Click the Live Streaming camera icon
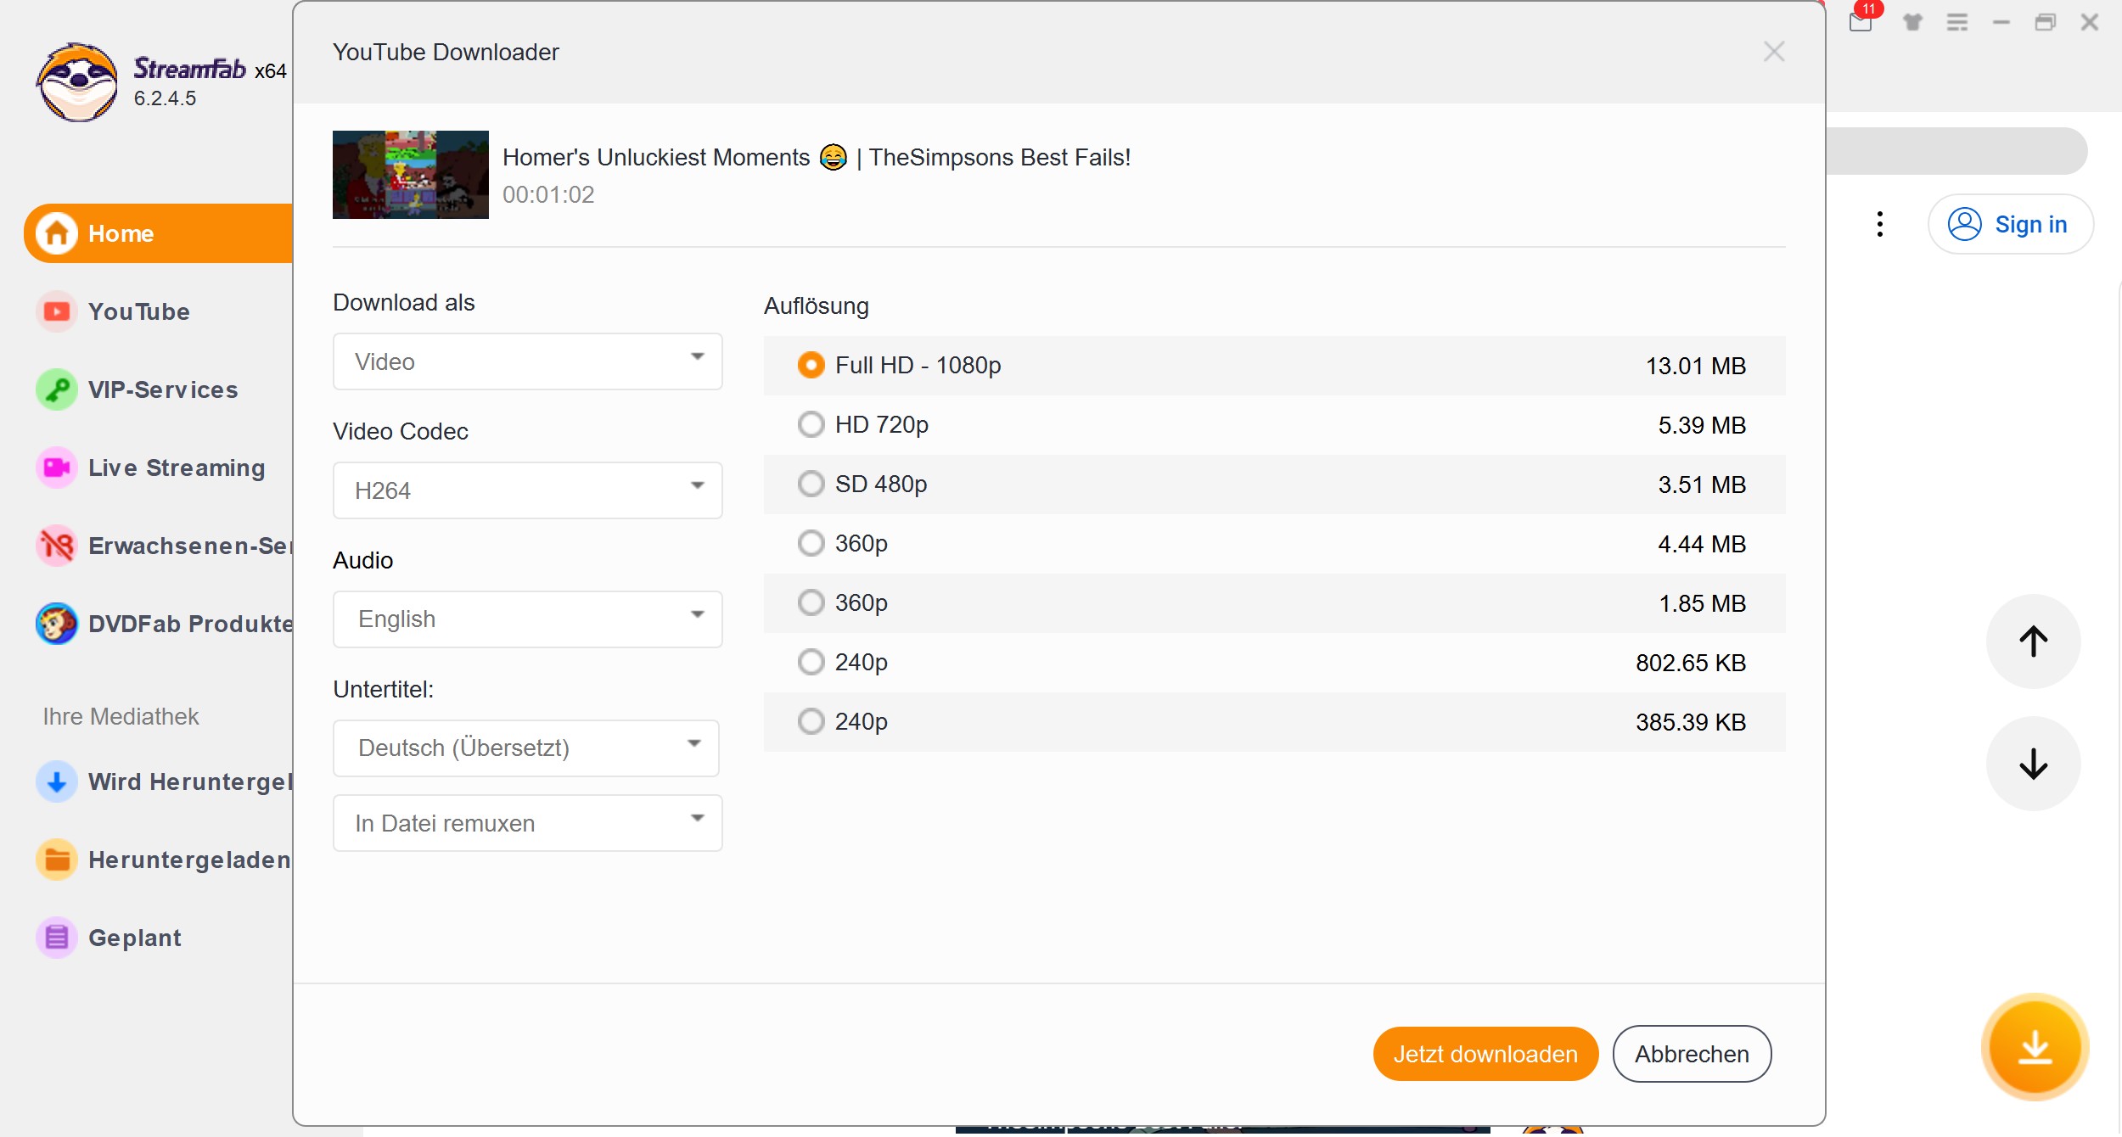Viewport: 2122px width, 1137px height. click(57, 468)
